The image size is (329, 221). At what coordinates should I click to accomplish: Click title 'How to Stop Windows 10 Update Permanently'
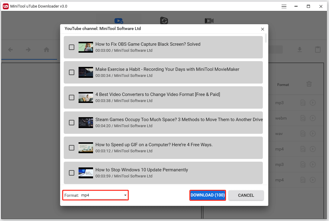point(142,170)
